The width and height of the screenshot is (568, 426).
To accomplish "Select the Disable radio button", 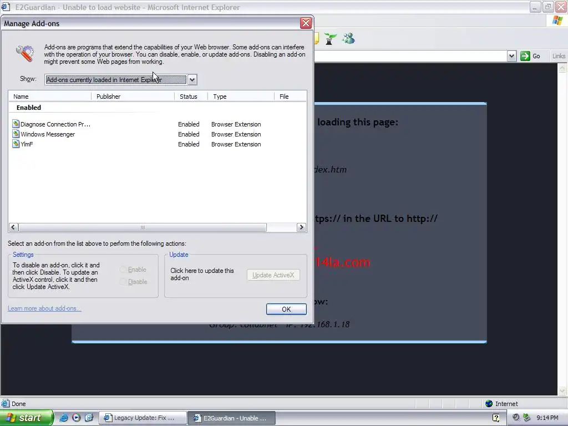I will tap(123, 281).
